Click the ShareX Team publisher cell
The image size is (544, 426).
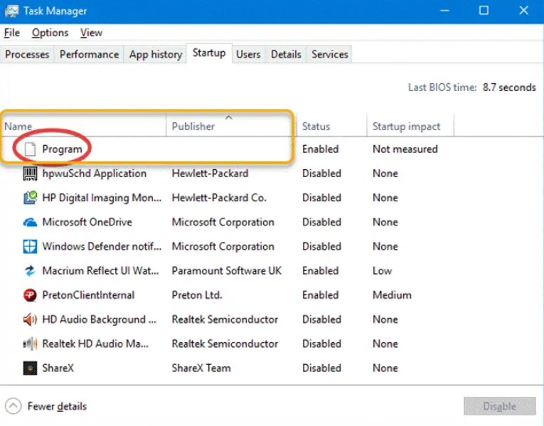pos(201,368)
